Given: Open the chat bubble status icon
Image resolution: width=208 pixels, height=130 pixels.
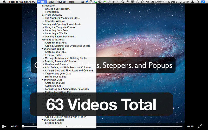Looking at the screenshot, I should [138, 2].
